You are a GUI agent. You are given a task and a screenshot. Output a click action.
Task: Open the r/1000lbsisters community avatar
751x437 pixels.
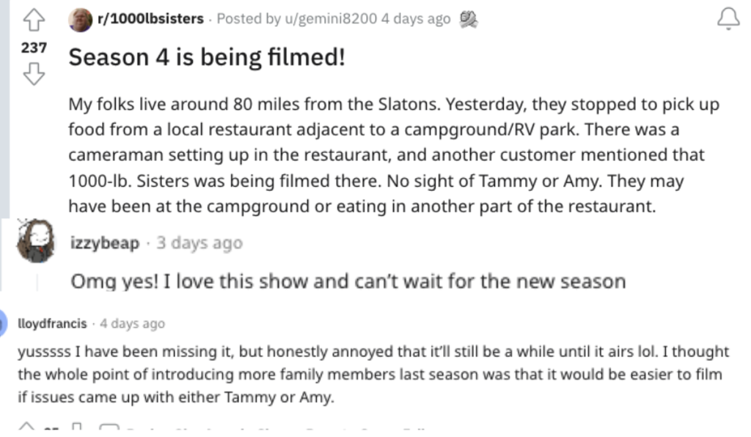tap(81, 20)
